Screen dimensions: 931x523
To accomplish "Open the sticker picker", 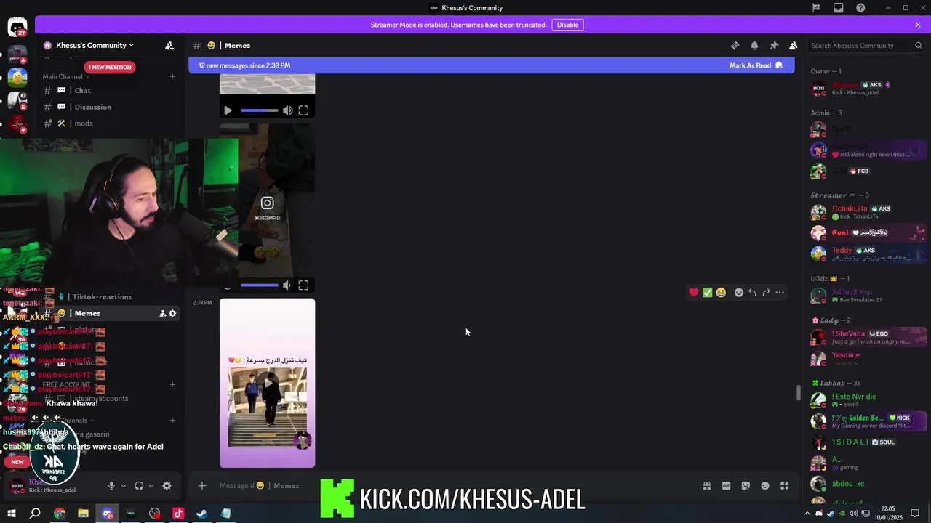I will [x=746, y=486].
